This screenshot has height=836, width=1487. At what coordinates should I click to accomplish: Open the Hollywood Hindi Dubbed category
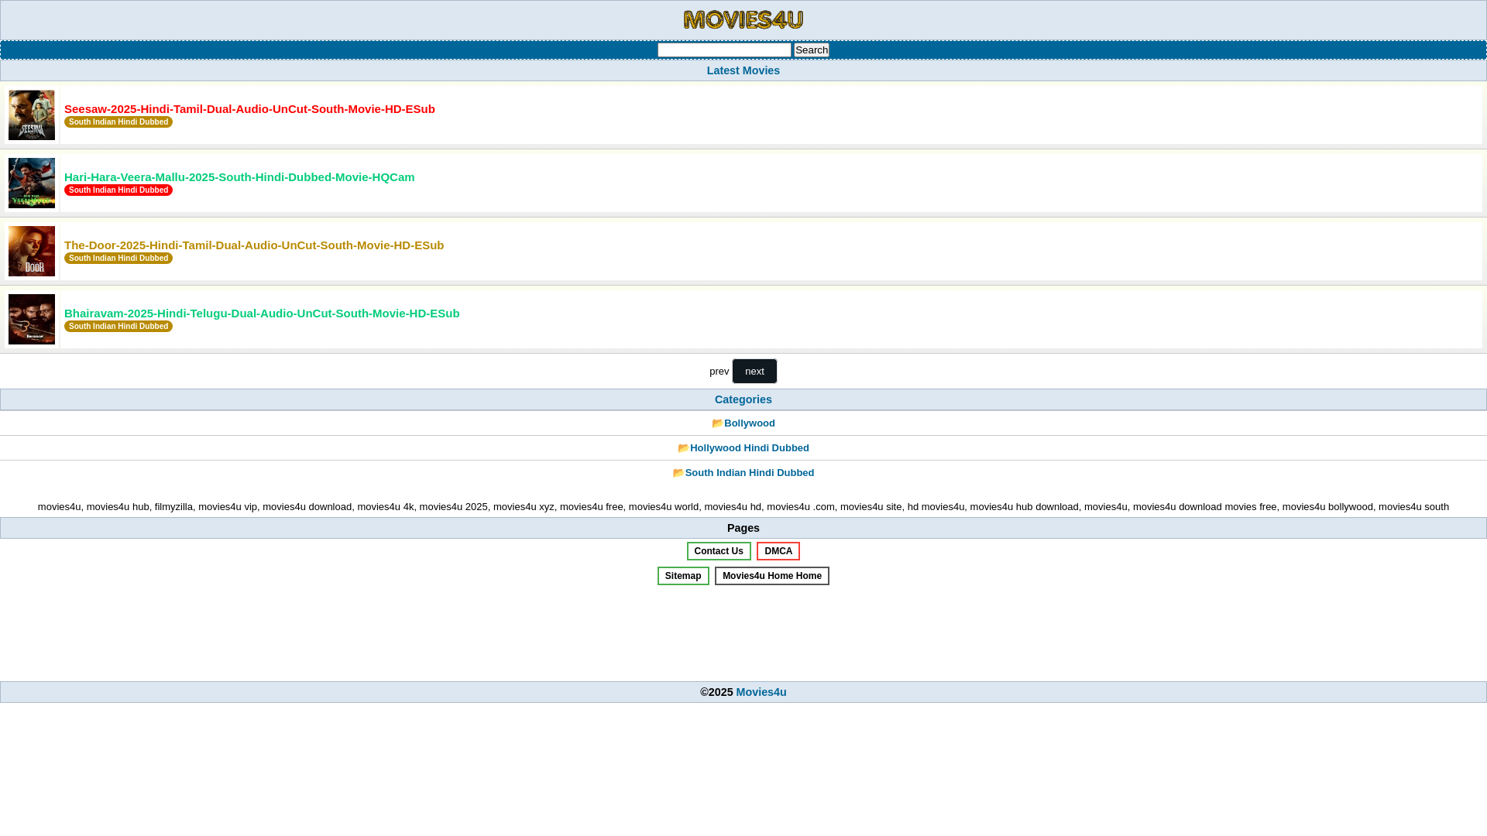(x=749, y=448)
